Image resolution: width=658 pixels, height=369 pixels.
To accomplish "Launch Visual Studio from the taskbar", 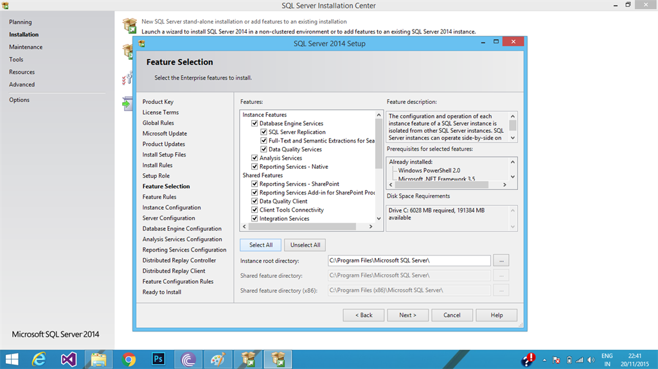I will pyautogui.click(x=69, y=359).
